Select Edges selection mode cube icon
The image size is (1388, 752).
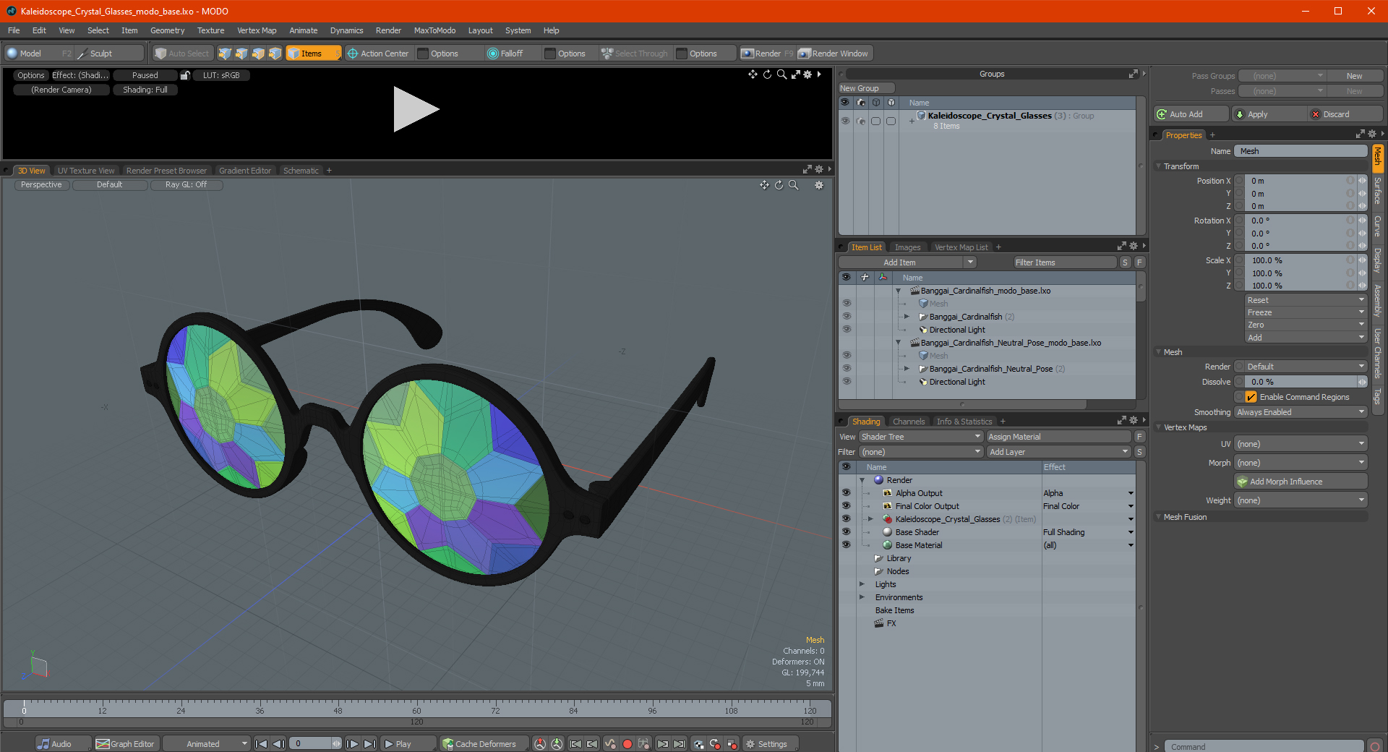click(x=241, y=54)
